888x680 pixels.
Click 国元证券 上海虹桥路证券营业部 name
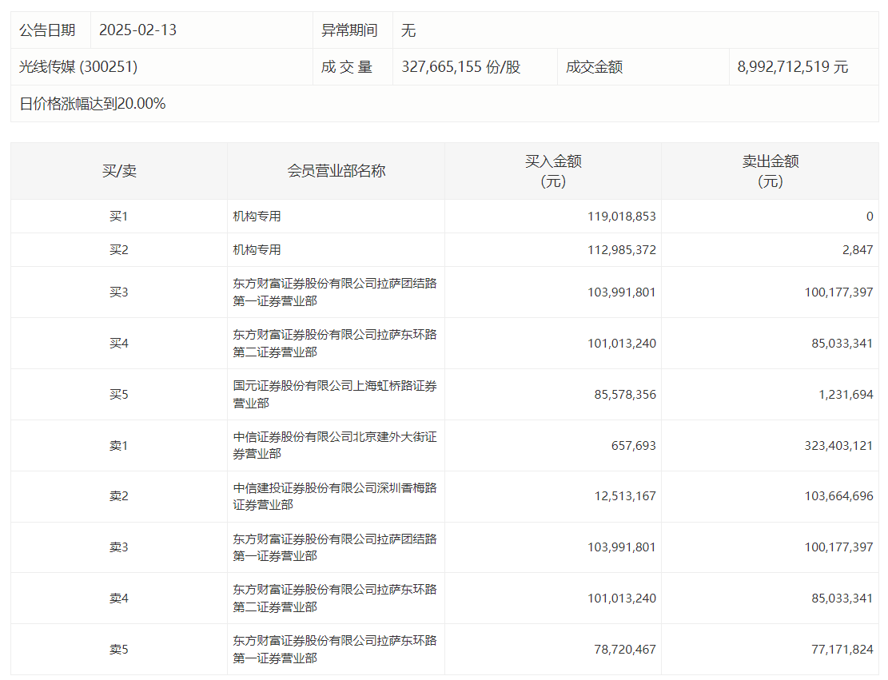point(335,394)
